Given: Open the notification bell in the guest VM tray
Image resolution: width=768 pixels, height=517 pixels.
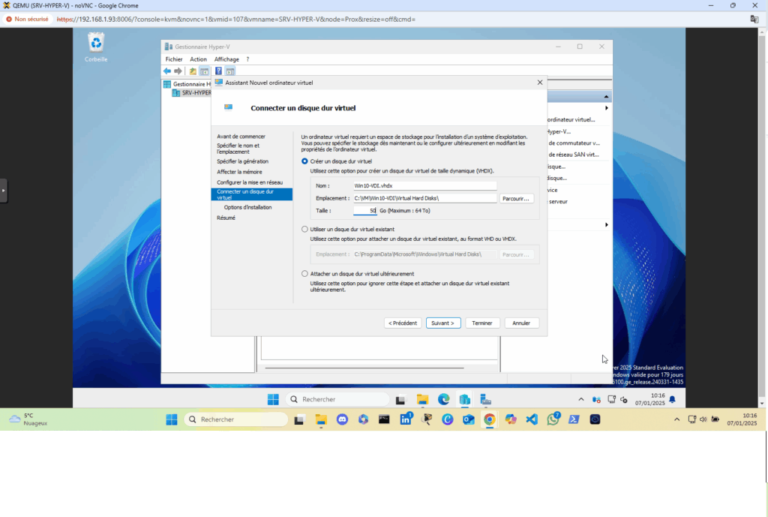Looking at the screenshot, I should pyautogui.click(x=673, y=400).
